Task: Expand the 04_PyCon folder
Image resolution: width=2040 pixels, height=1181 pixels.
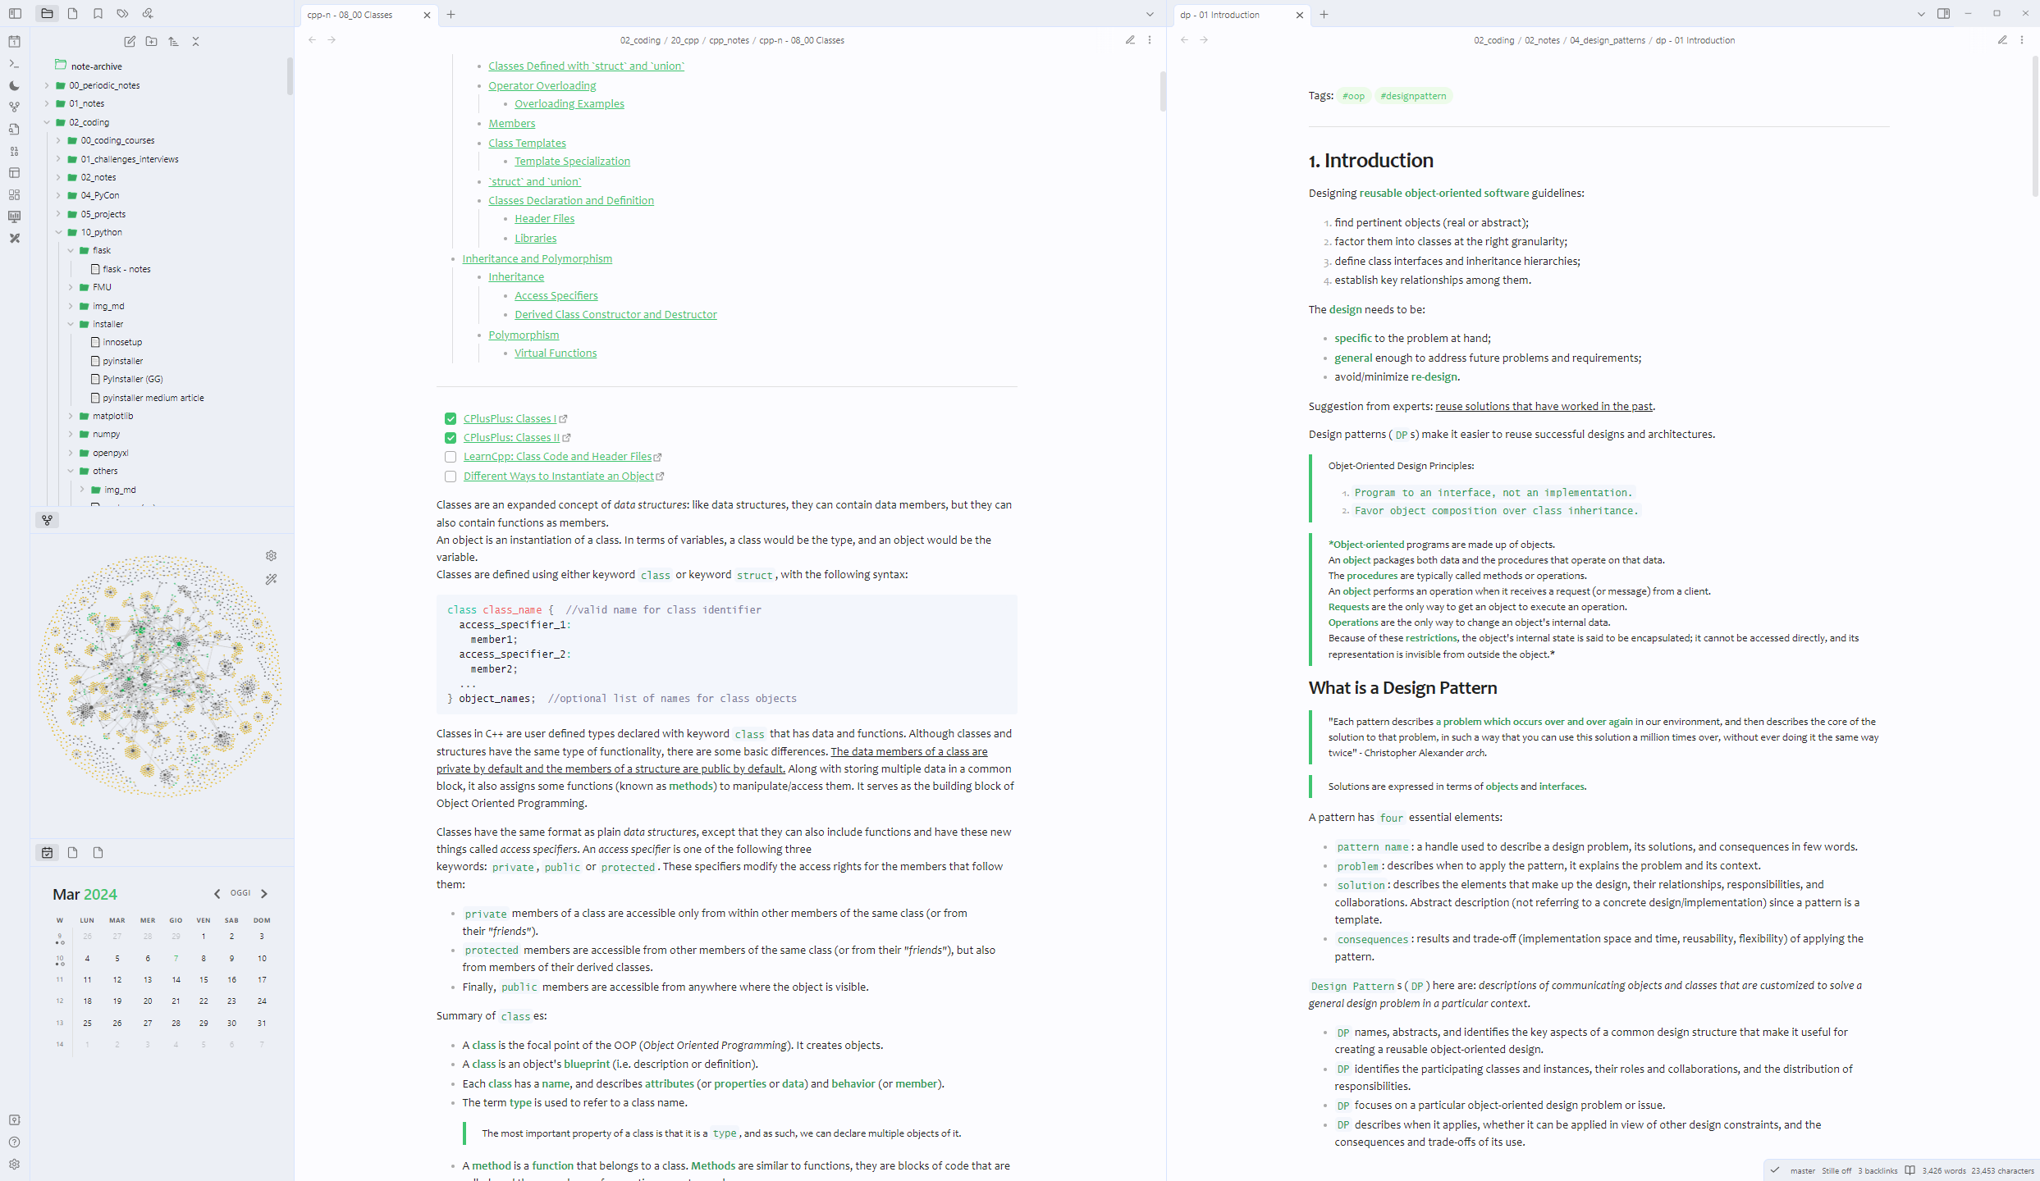Action: (x=58, y=195)
